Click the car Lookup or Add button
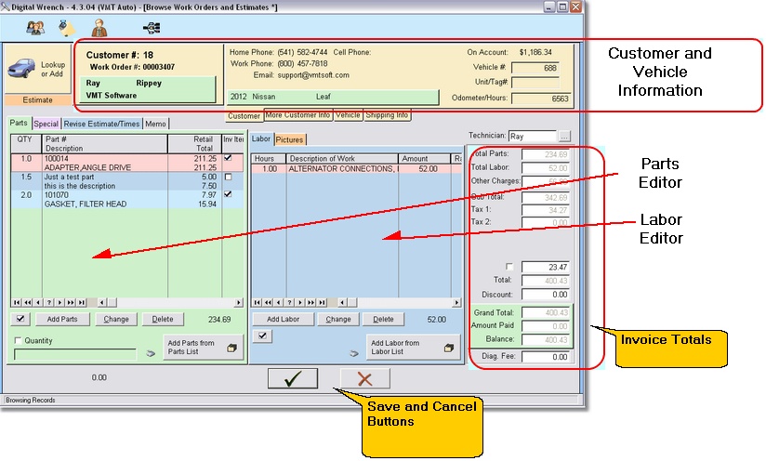The image size is (766, 461). [37, 69]
